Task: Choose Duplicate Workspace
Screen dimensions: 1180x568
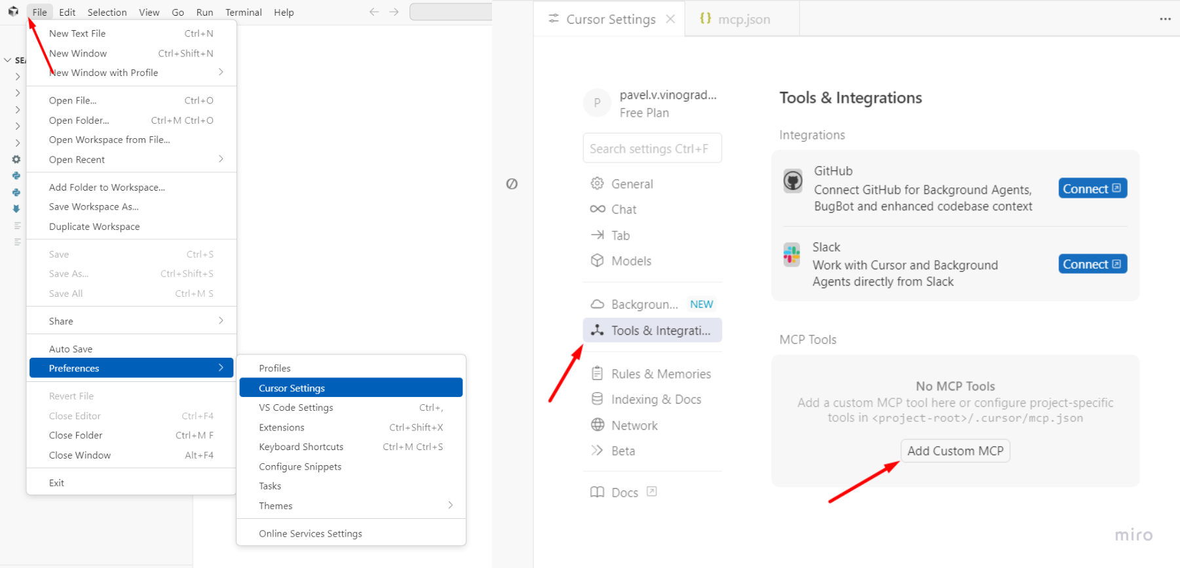Action: pyautogui.click(x=131, y=226)
